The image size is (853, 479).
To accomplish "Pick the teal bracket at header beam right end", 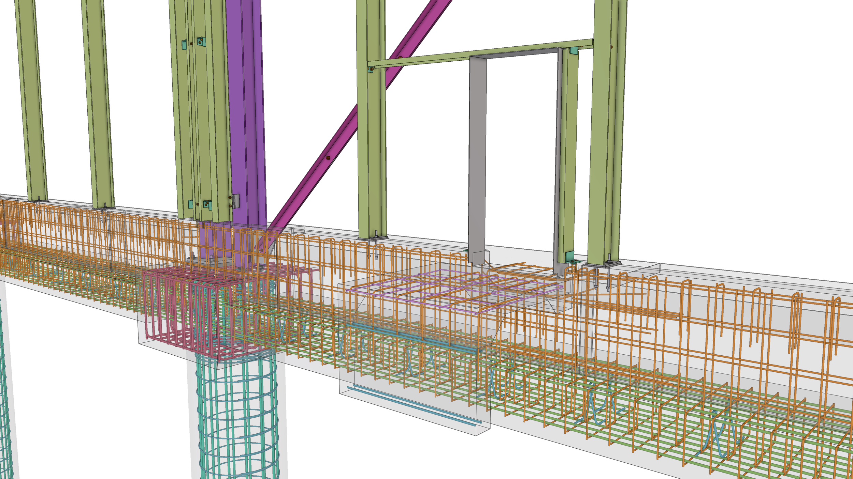I will 574,50.
